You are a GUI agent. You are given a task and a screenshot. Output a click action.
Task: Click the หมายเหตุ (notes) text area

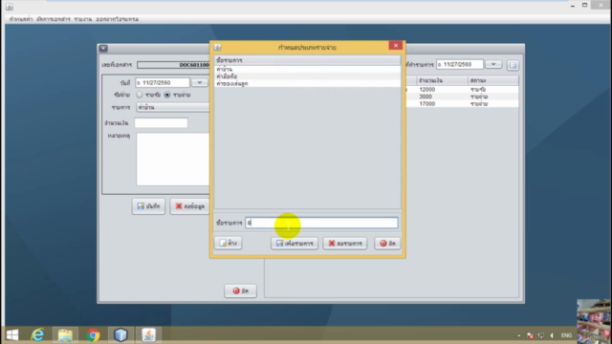172,160
